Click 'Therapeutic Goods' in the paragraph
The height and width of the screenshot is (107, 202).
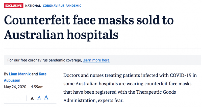point(156,92)
